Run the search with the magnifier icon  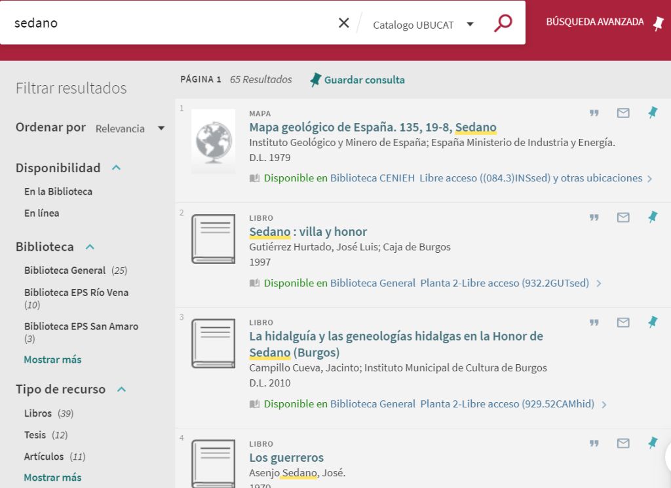[503, 23]
